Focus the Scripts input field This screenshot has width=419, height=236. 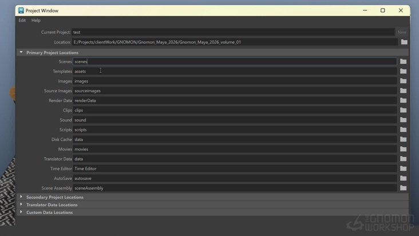click(235, 129)
